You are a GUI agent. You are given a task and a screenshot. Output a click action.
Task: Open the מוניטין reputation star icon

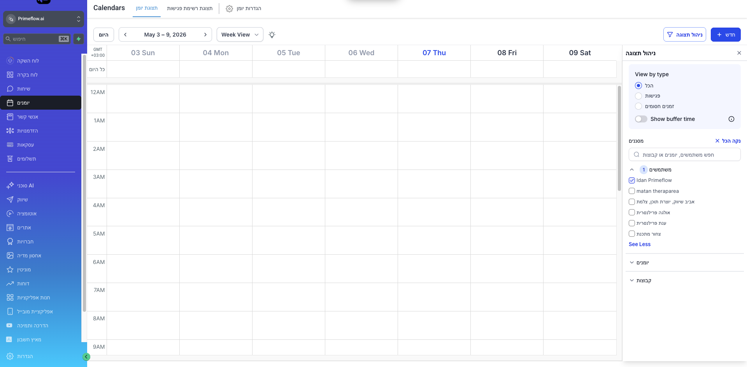point(10,269)
